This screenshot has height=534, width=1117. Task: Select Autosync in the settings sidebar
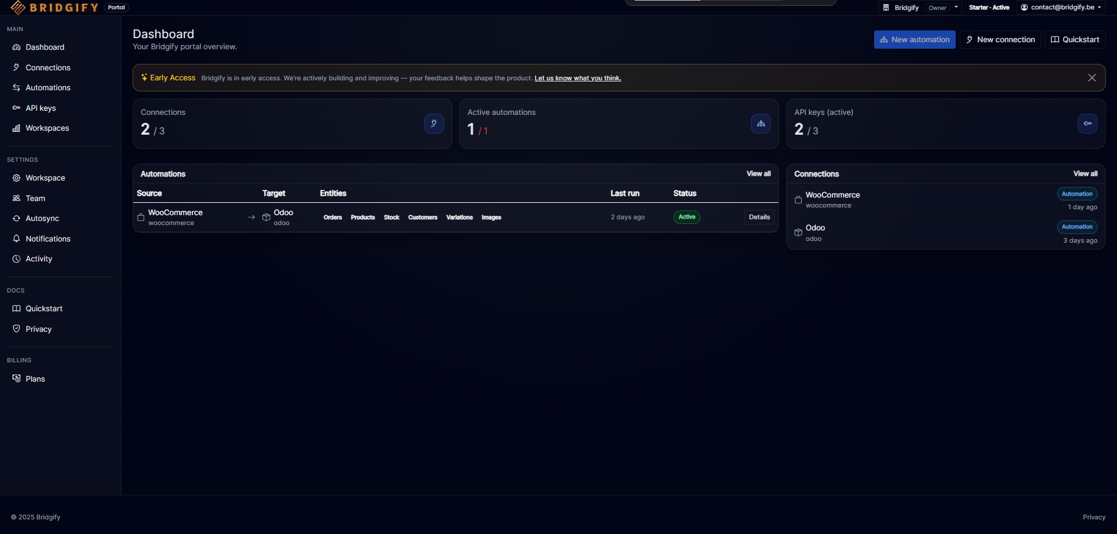click(42, 219)
